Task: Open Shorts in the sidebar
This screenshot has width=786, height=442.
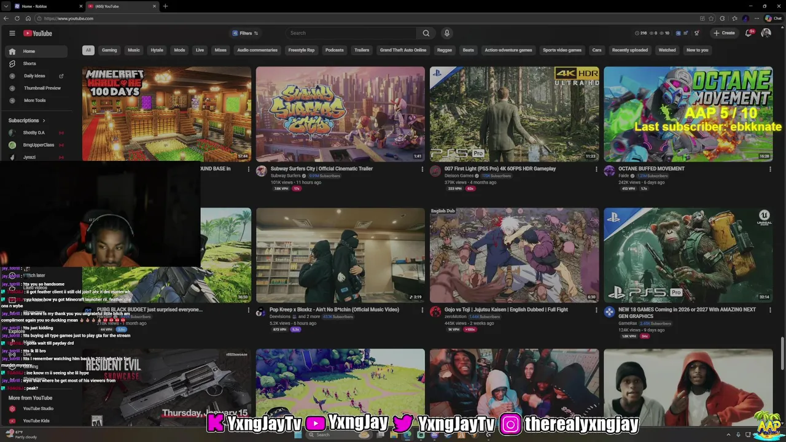Action: tap(37, 64)
